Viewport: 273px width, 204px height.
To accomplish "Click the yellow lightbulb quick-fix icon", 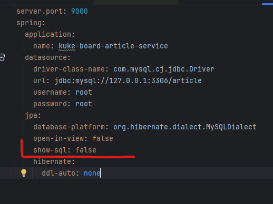I will tap(24, 173).
